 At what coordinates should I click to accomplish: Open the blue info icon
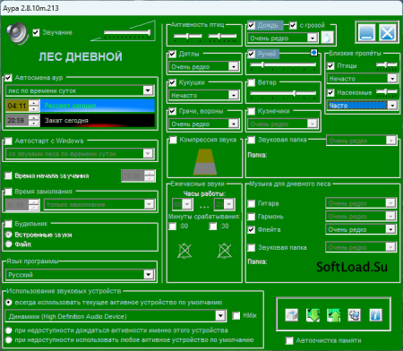pos(375,315)
